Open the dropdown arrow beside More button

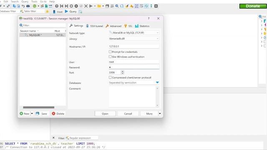click(x=160, y=113)
